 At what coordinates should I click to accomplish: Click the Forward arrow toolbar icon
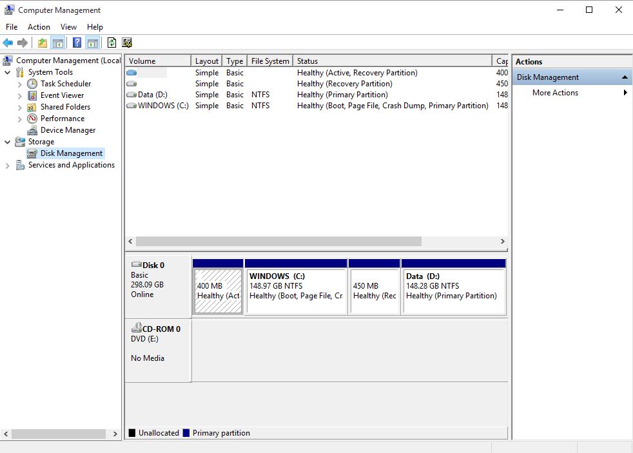(23, 43)
